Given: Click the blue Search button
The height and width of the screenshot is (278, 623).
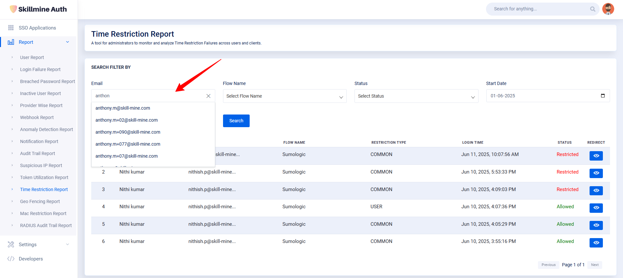Looking at the screenshot, I should [x=236, y=121].
